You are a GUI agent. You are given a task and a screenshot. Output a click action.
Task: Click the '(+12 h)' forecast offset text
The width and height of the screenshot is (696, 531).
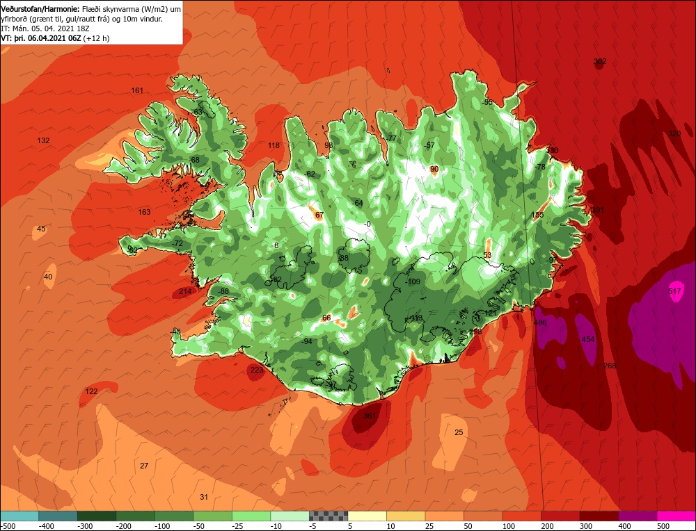(x=96, y=38)
